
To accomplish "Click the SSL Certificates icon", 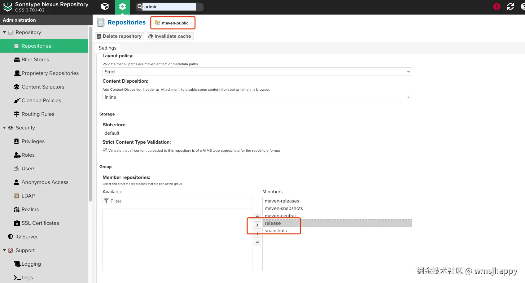I will coord(17,223).
